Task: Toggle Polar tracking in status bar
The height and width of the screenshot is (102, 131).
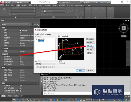Action: pyautogui.click(x=34, y=100)
